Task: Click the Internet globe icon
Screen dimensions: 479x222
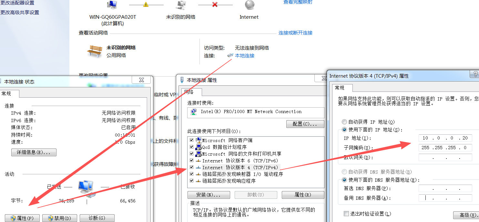Action: [249, 5]
